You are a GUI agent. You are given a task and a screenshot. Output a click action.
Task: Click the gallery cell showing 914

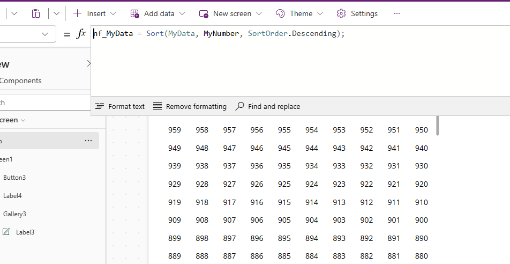point(312,203)
